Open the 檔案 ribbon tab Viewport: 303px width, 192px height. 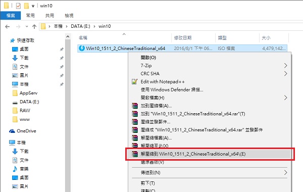pyautogui.click(x=11, y=16)
